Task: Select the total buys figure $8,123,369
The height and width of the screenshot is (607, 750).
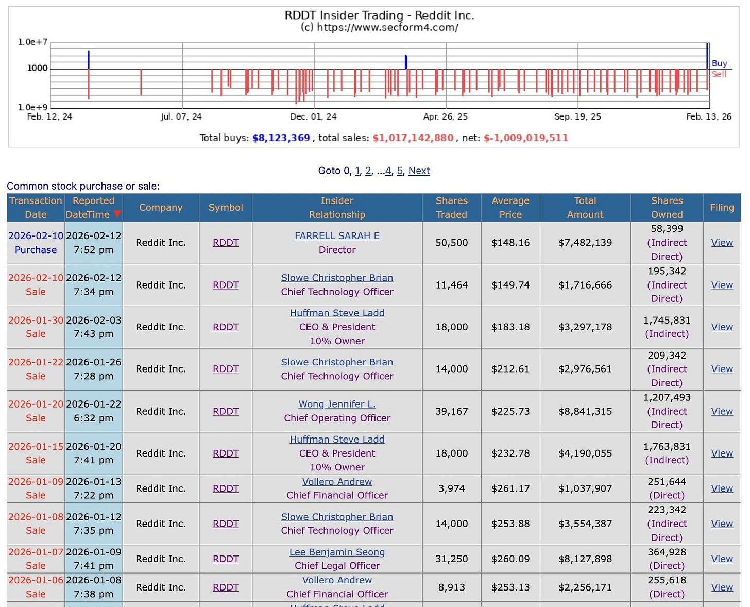Action: pyautogui.click(x=281, y=138)
